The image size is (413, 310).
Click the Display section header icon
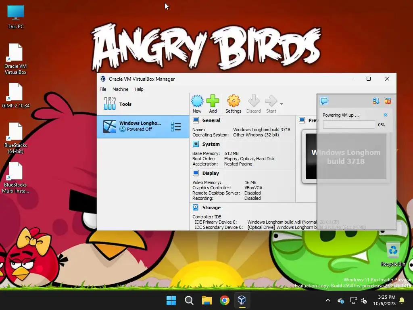[196, 173]
